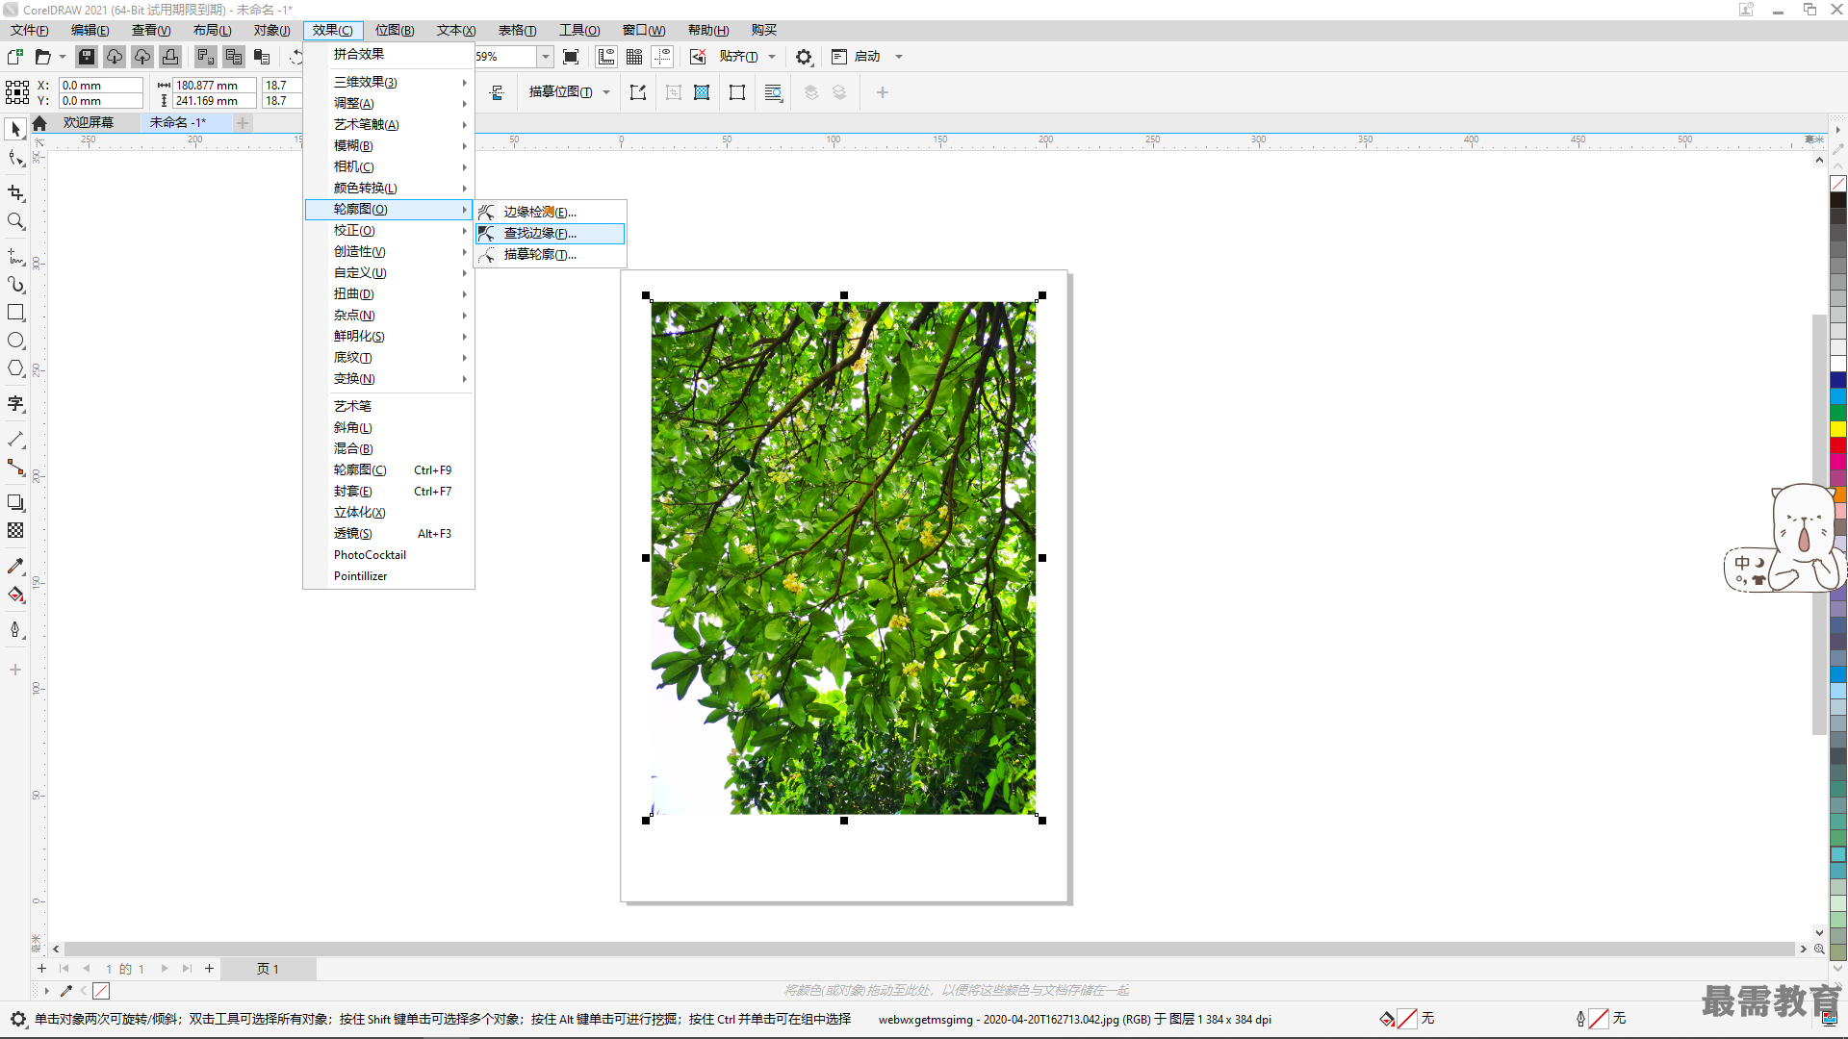Choose 边缘检测 from the contour submenu

click(x=551, y=212)
